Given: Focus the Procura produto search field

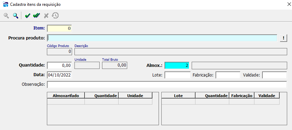Looking at the screenshot, I should point(162,38).
